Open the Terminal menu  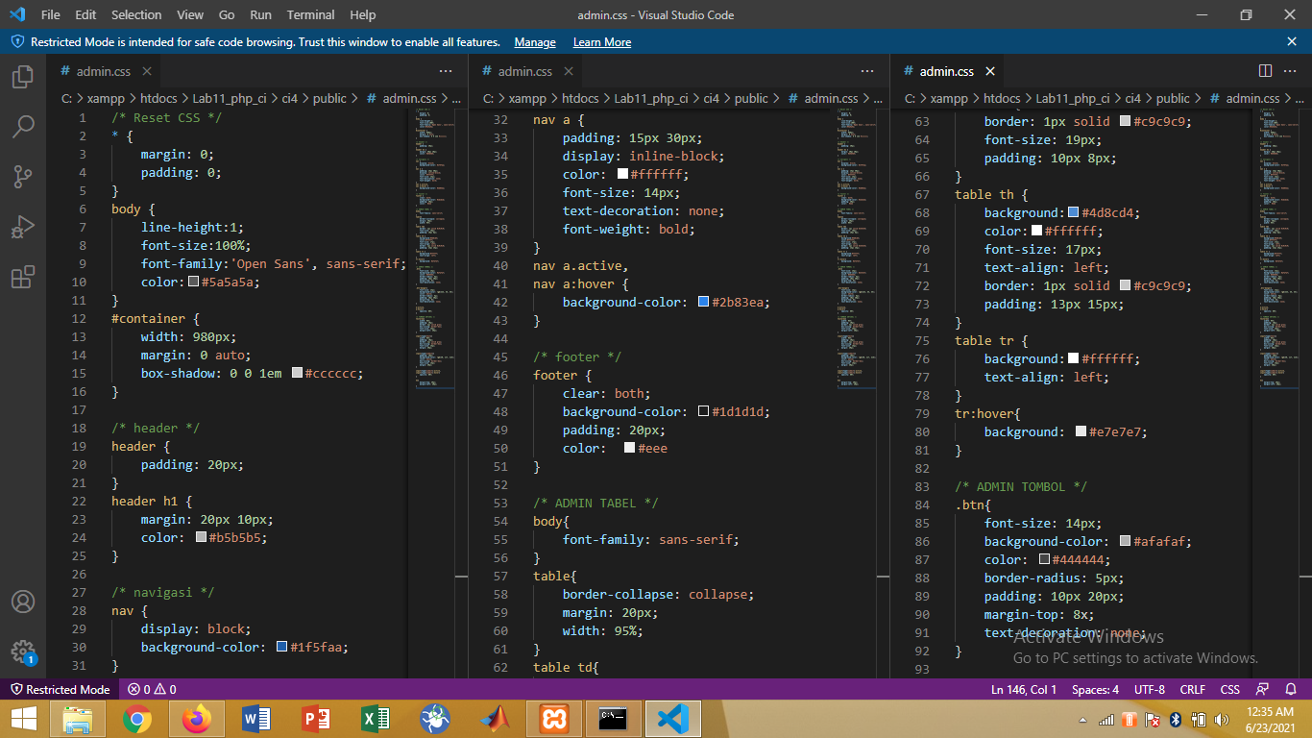pos(310,14)
